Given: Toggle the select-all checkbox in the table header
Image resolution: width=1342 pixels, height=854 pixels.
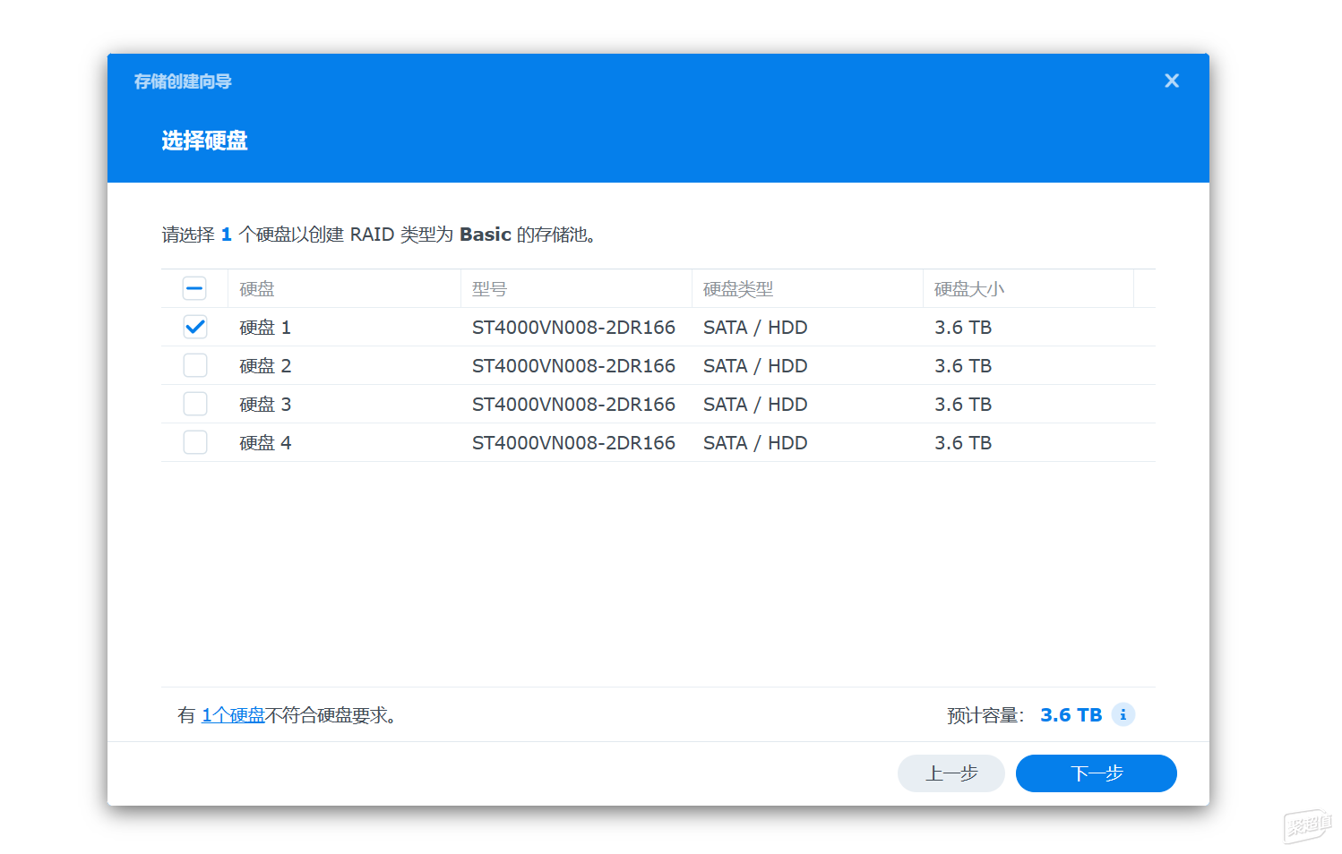Looking at the screenshot, I should coord(194,288).
